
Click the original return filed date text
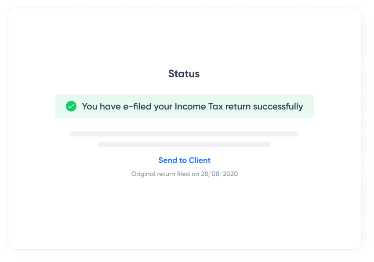click(184, 174)
